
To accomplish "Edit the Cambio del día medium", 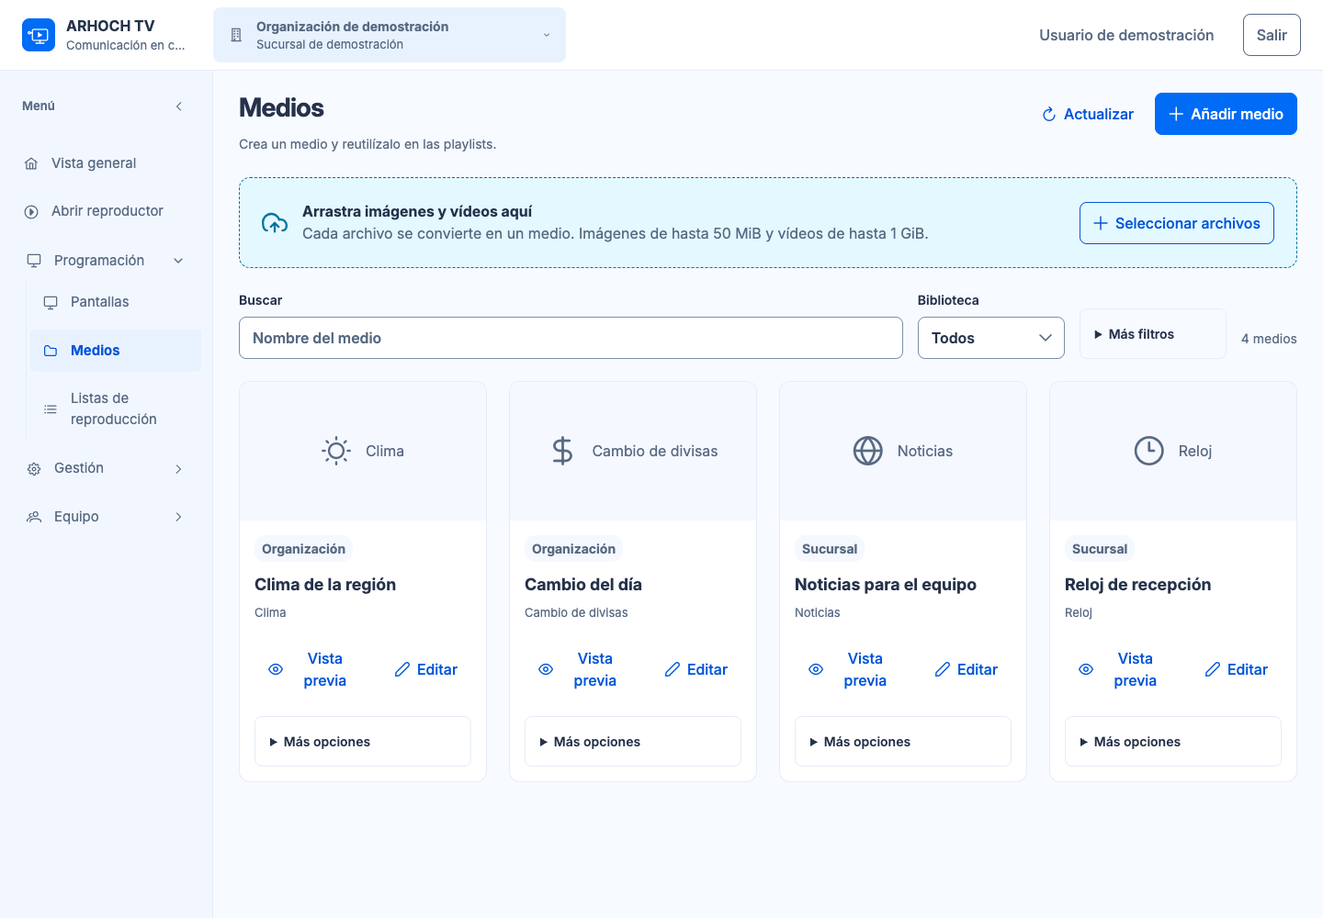I will pos(696,669).
